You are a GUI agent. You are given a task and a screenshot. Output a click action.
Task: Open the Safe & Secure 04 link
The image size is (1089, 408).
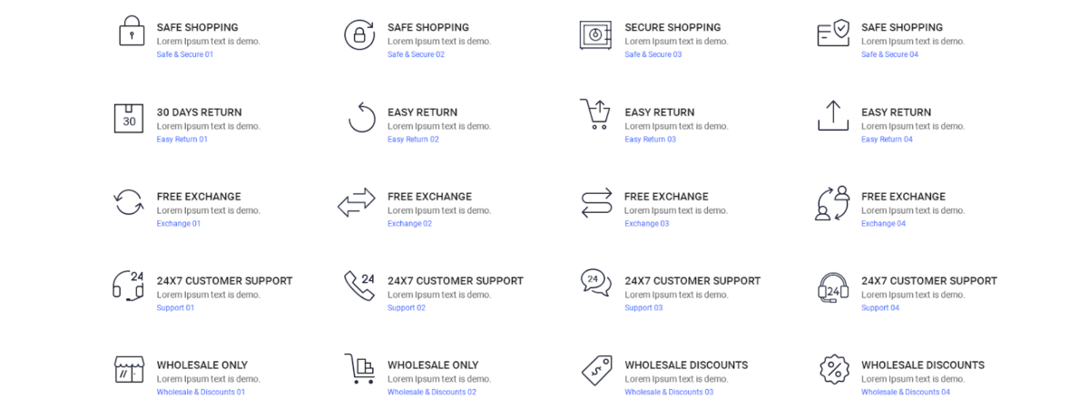[x=889, y=54]
